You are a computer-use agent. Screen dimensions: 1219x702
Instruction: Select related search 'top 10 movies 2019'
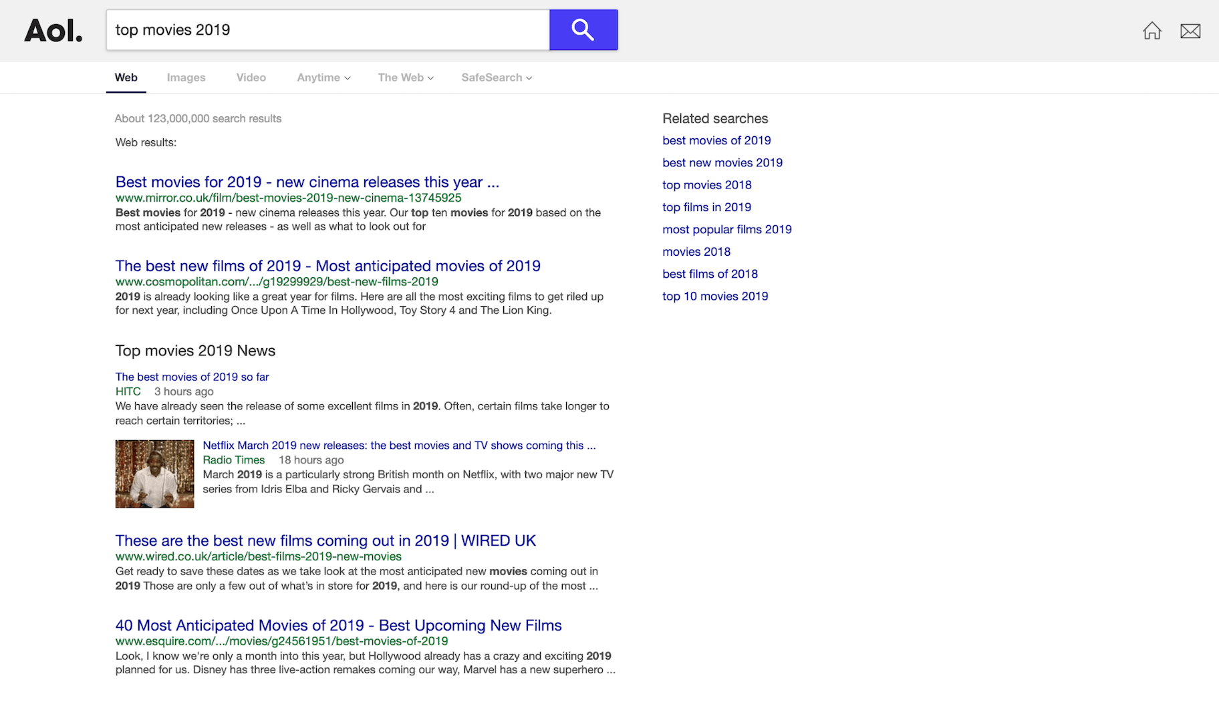click(x=715, y=296)
